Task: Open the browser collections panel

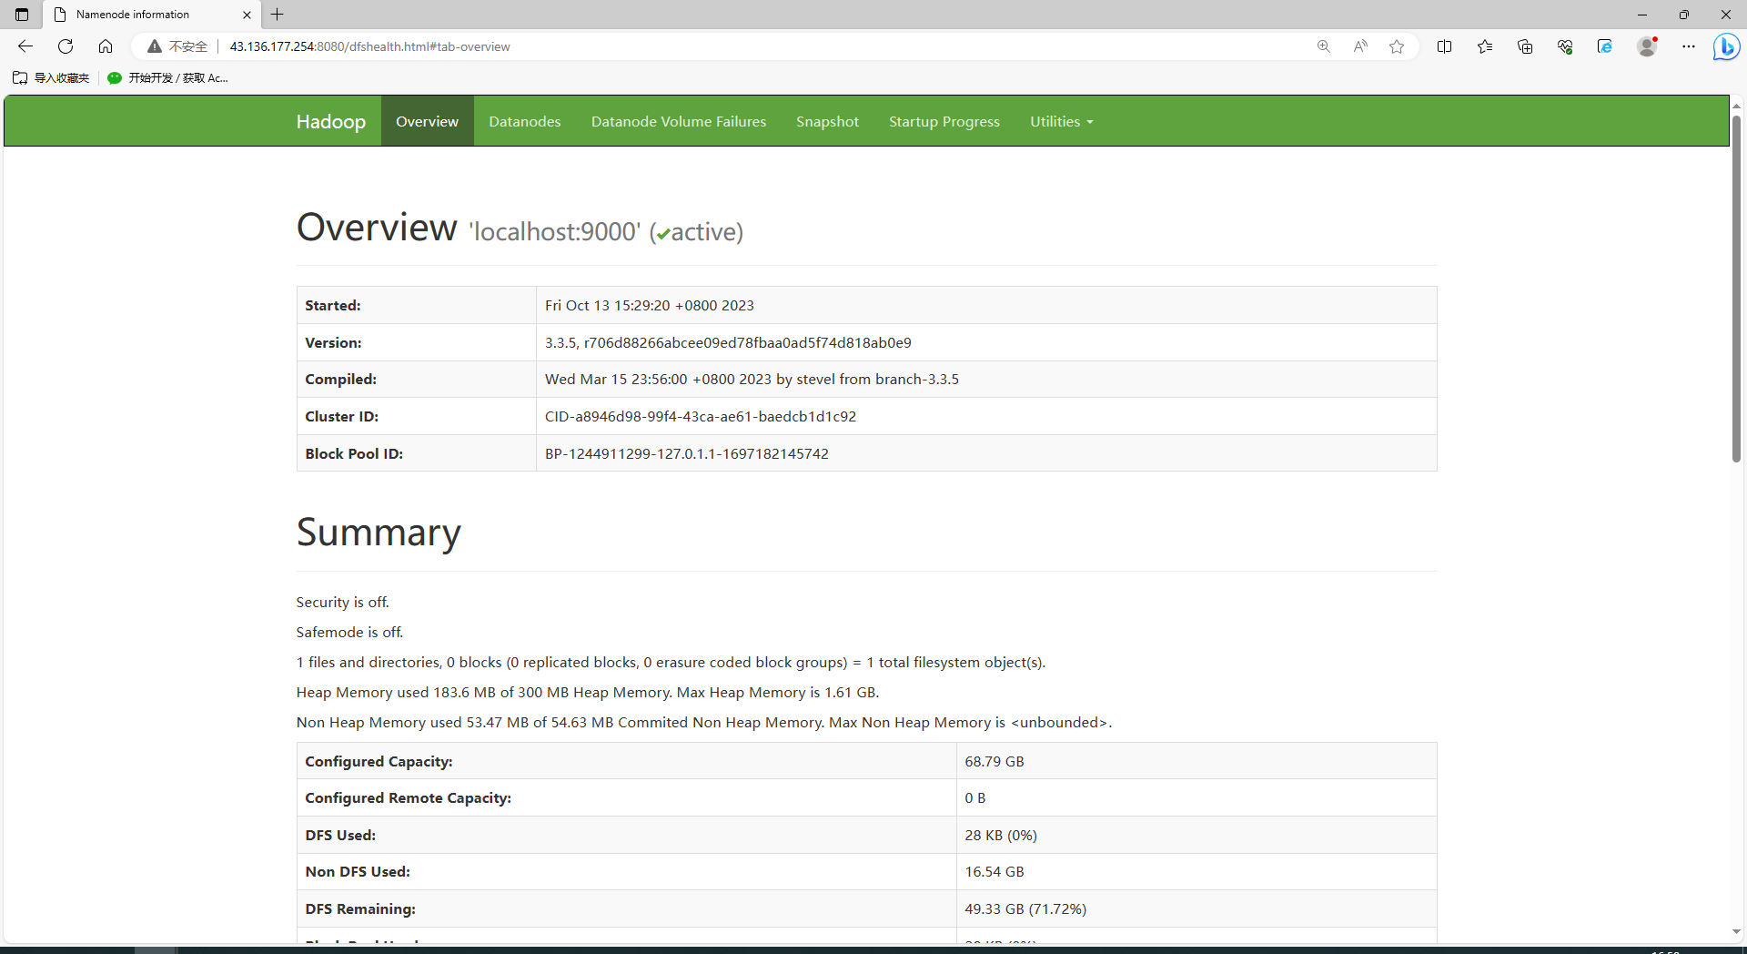Action: pos(1525,46)
